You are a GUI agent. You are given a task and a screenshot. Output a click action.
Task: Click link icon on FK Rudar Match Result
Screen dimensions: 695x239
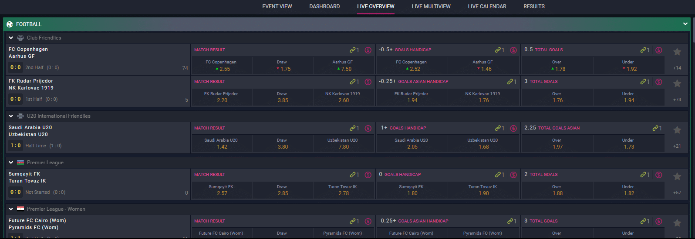pos(353,82)
